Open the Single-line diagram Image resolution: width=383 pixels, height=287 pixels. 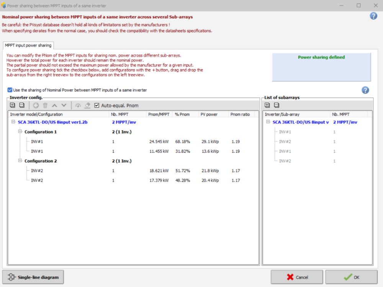tap(33, 277)
